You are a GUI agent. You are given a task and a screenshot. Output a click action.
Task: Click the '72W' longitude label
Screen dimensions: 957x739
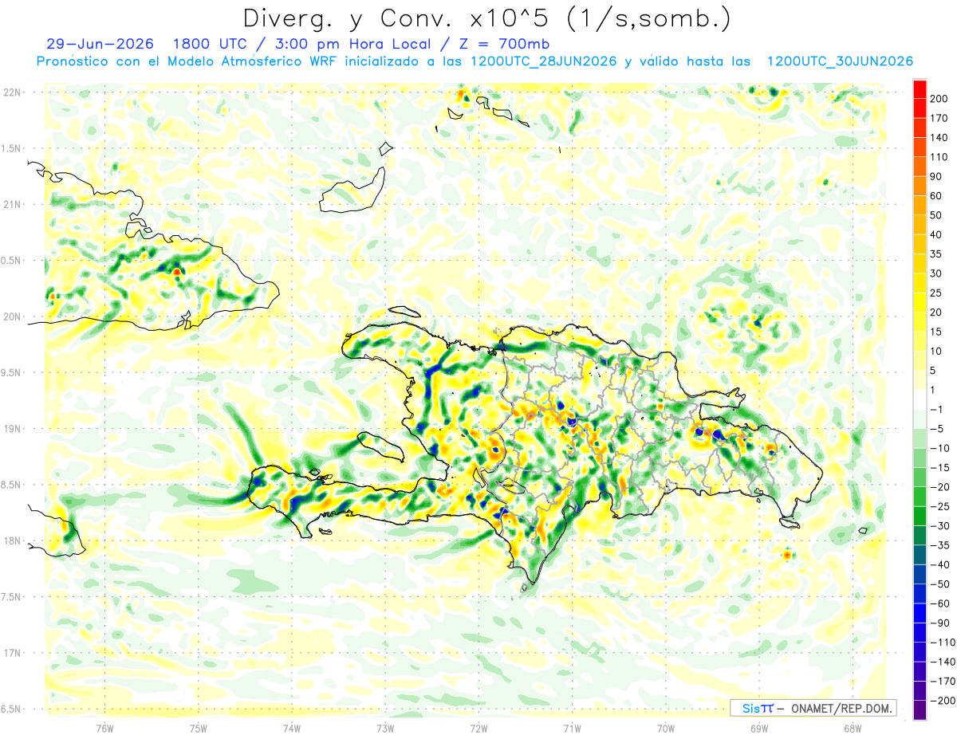click(478, 729)
